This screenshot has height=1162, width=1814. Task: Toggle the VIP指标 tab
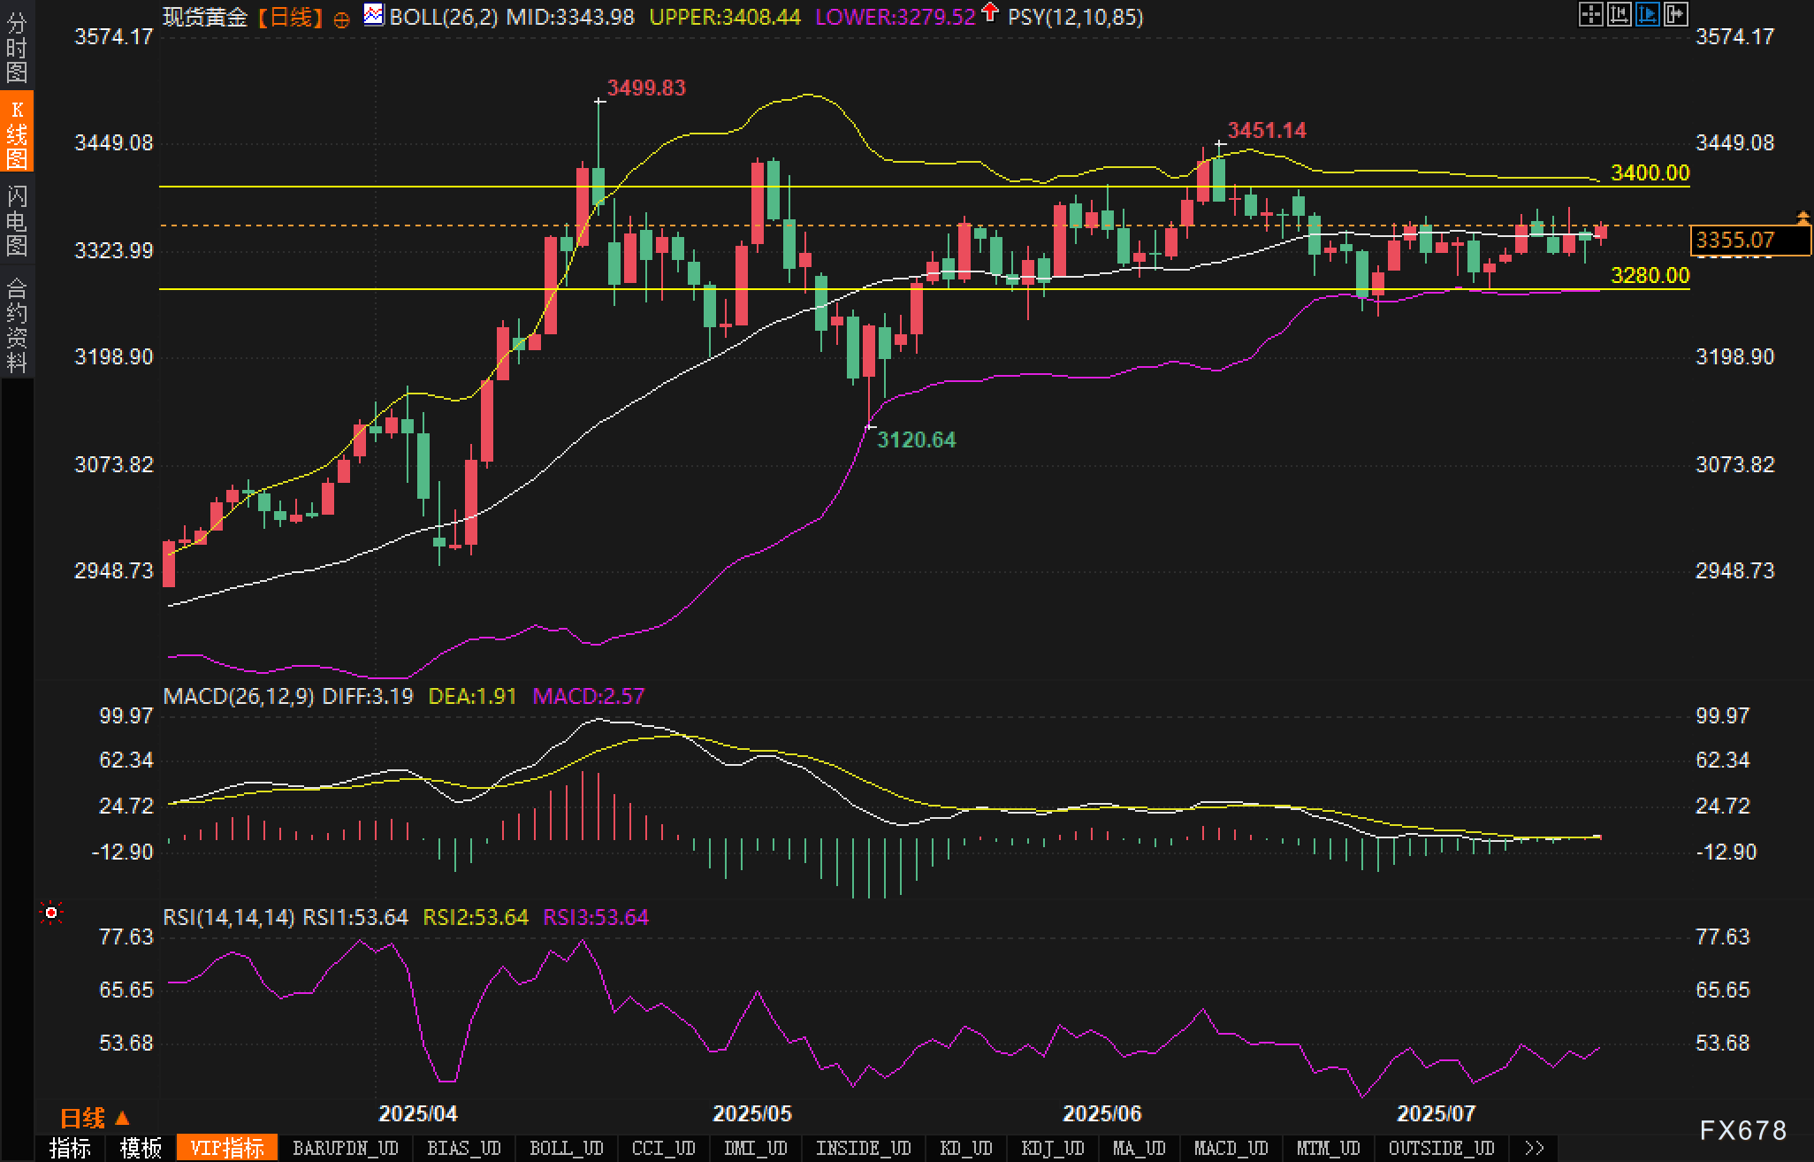[227, 1148]
